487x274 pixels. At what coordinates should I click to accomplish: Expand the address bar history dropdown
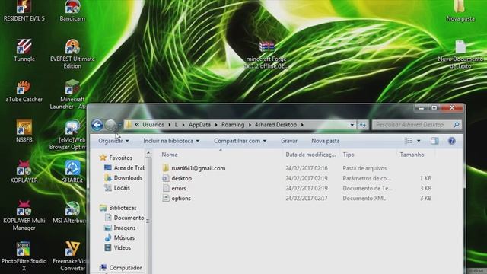(x=352, y=125)
